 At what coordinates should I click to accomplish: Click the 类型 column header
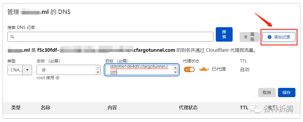point(16,108)
